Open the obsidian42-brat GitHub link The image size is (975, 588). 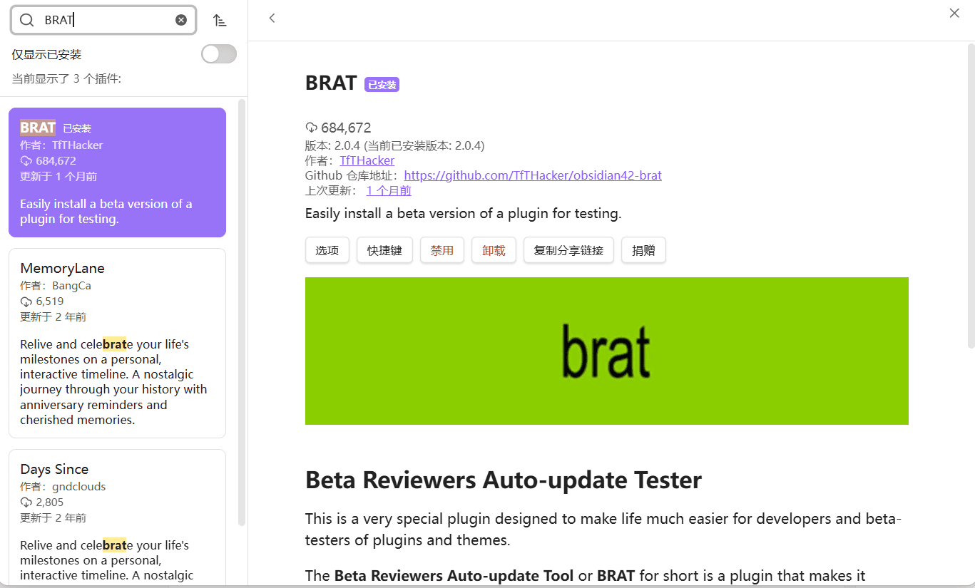click(533, 175)
